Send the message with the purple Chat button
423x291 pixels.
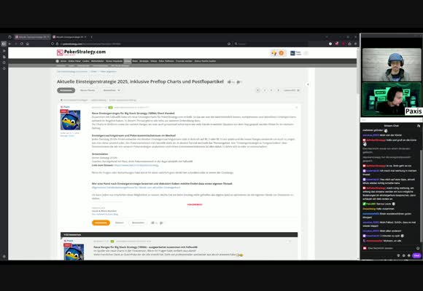point(416,255)
